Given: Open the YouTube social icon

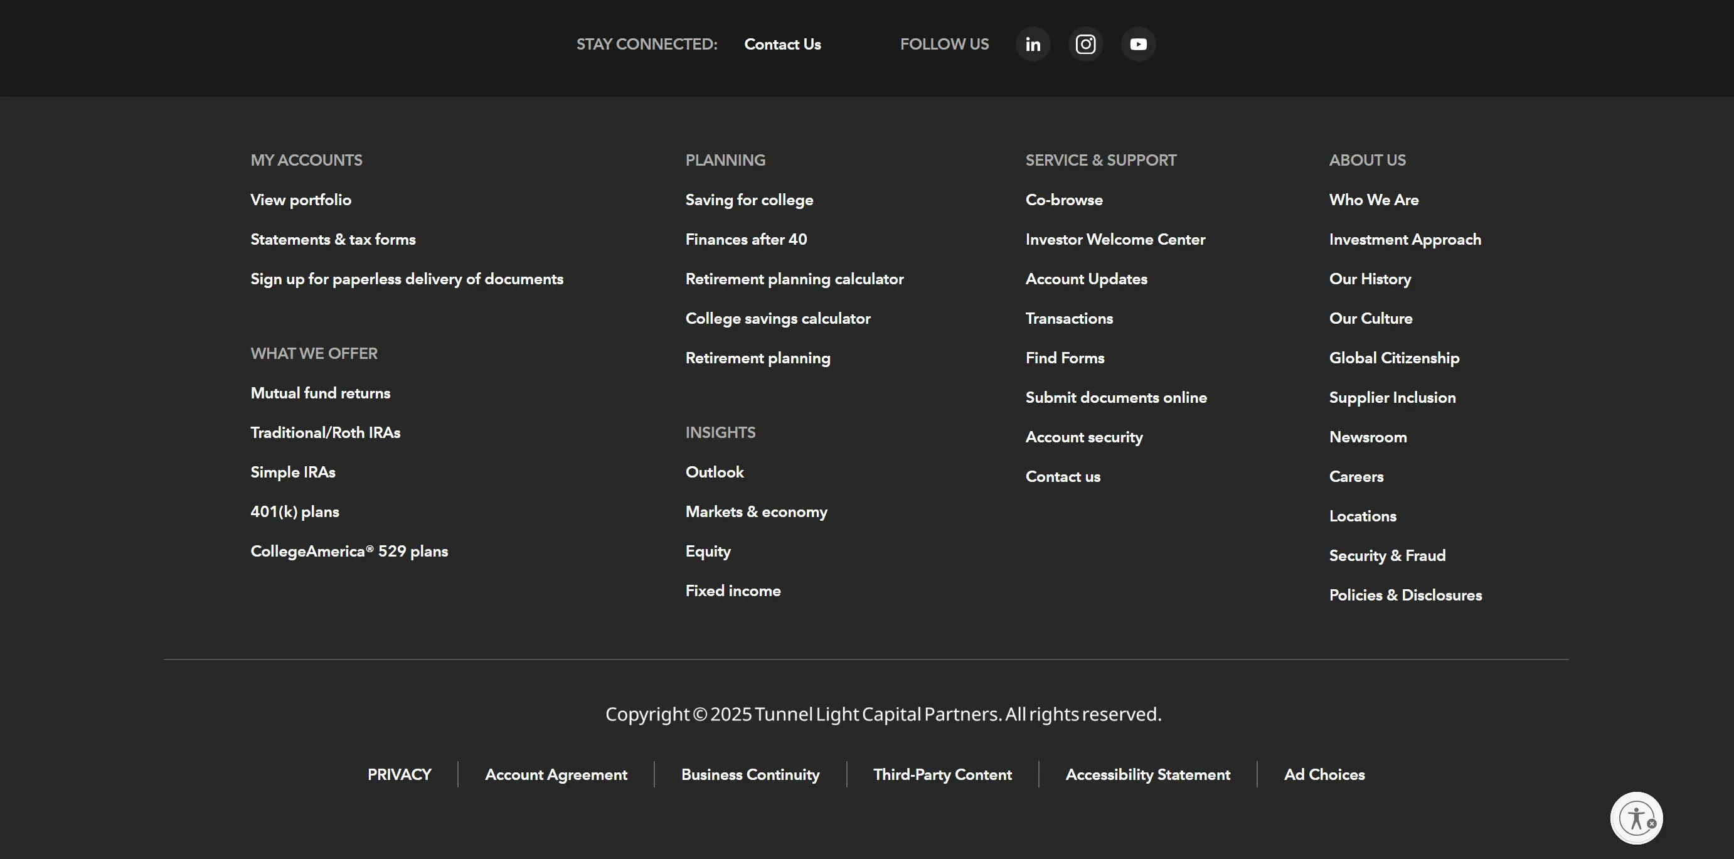Looking at the screenshot, I should pyautogui.click(x=1137, y=45).
